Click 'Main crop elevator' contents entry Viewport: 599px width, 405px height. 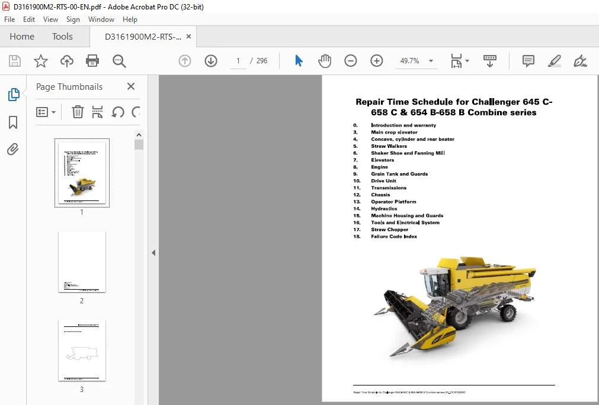pos(394,132)
